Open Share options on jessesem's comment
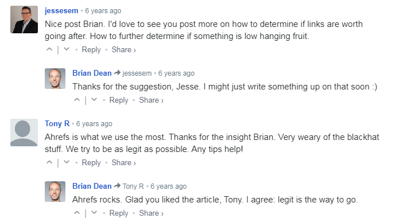Screen dimensions: 411x222 [x=124, y=49]
